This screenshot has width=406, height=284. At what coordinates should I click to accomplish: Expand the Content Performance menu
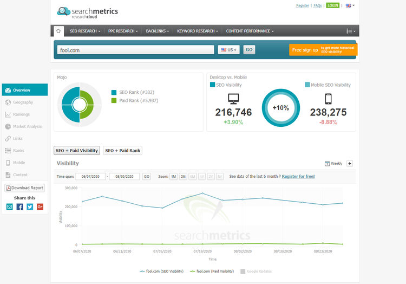(250, 31)
